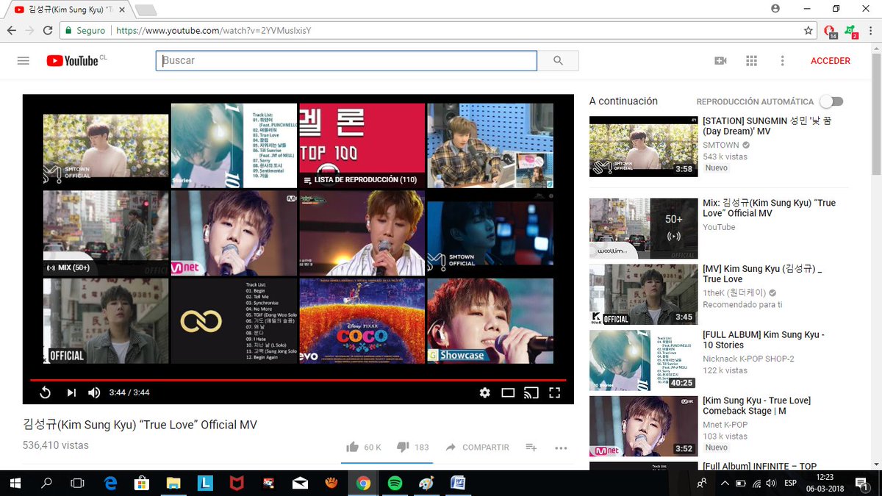Open Spotify from taskbar
Viewport: 882px width, 496px height.
point(395,483)
